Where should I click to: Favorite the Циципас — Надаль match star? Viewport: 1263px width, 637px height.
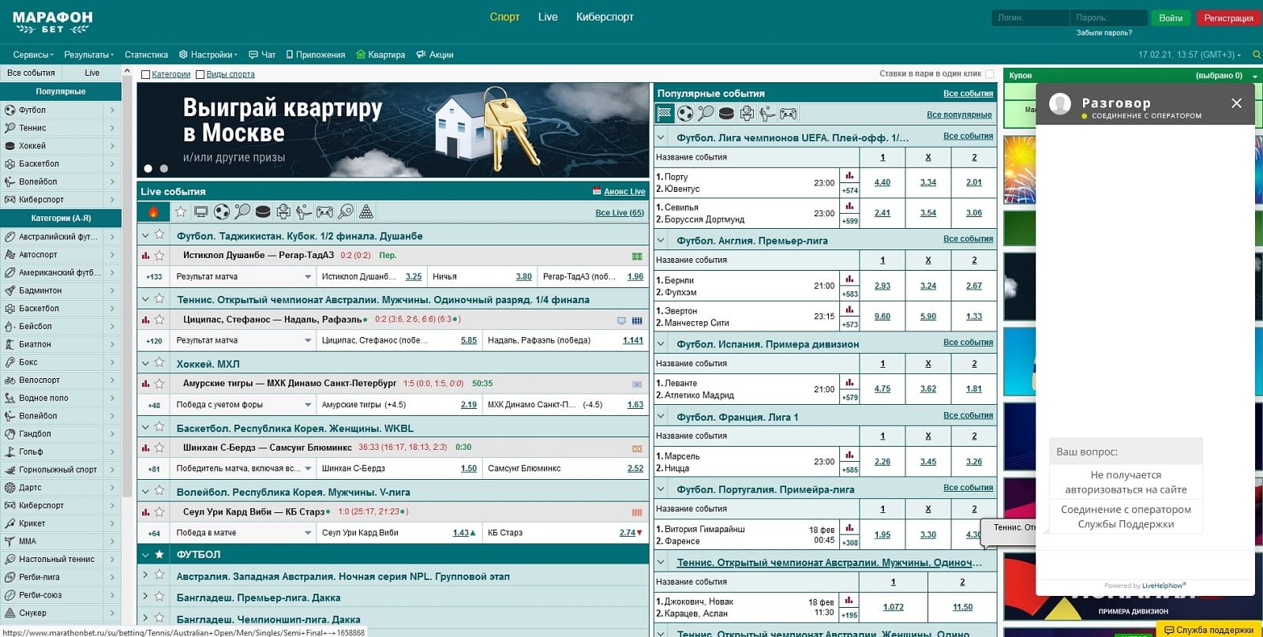159,320
